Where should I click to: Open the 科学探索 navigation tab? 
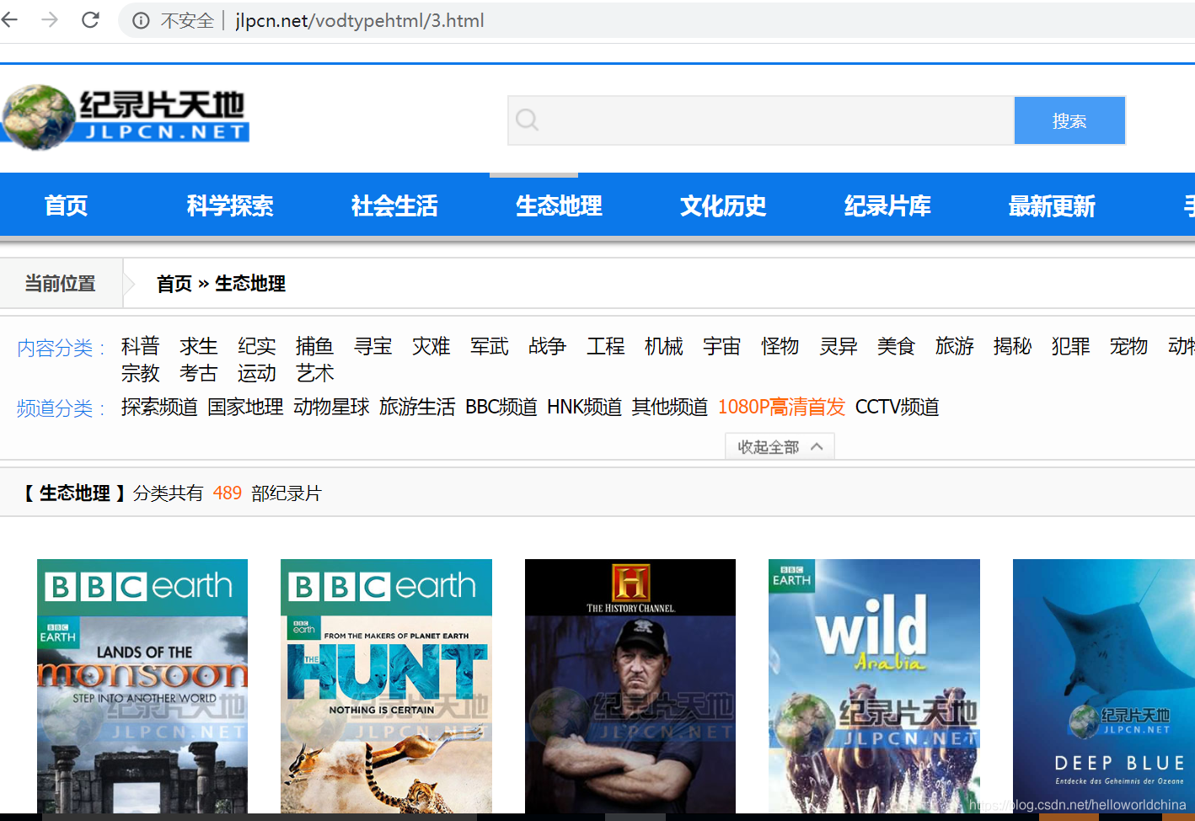tap(230, 205)
